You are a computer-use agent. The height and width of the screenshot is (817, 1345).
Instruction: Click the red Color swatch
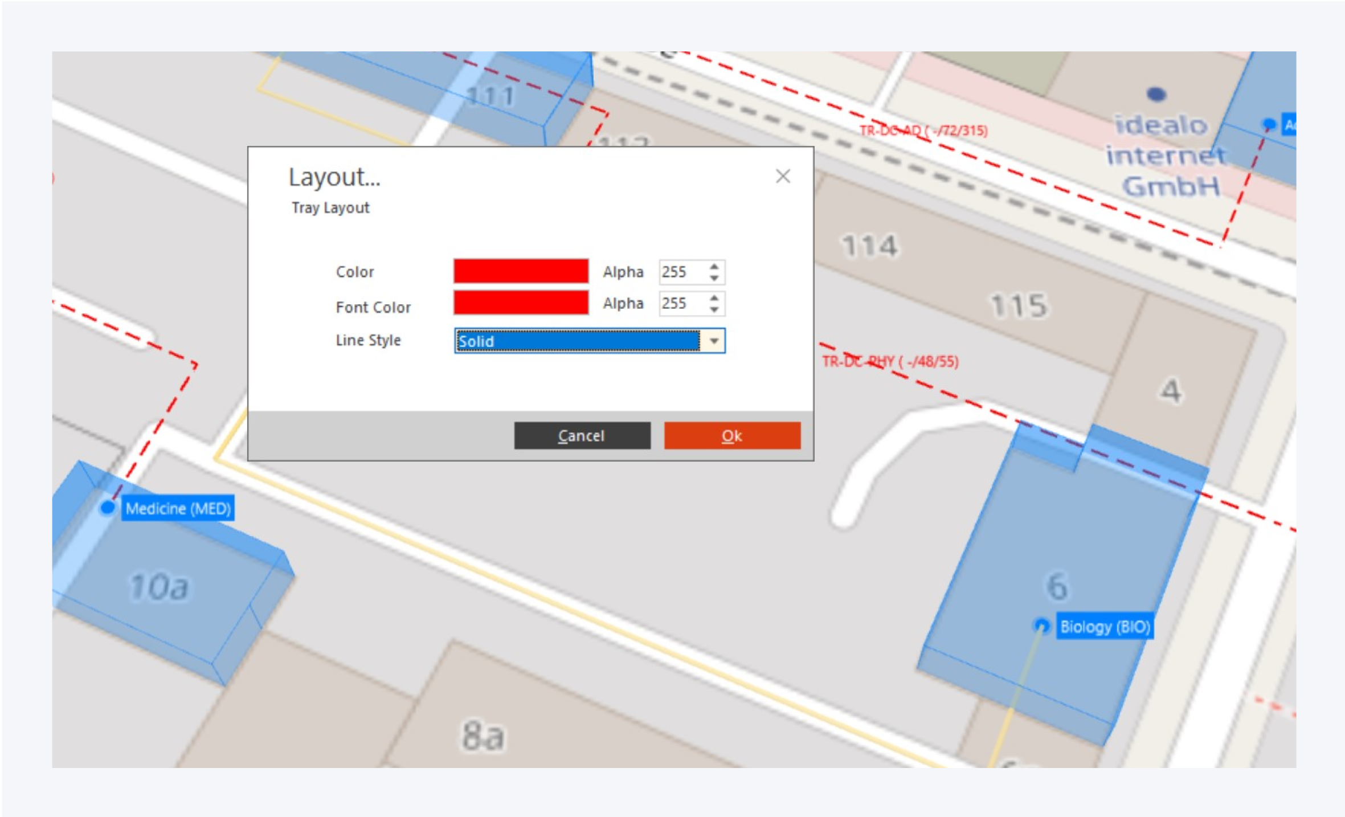coord(521,271)
